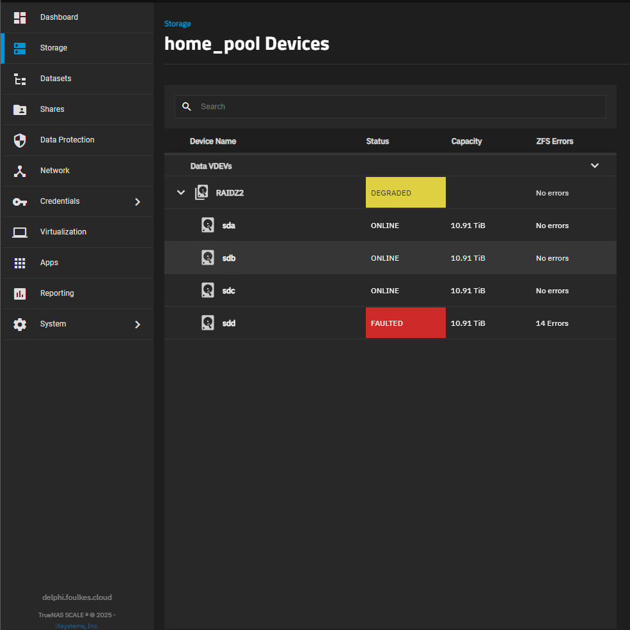
Task: Click the red FAULTED status badge
Action: 405,323
